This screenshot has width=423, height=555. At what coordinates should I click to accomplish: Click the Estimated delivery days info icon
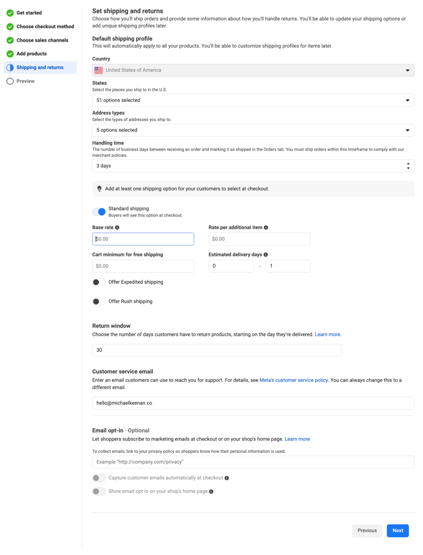click(266, 255)
